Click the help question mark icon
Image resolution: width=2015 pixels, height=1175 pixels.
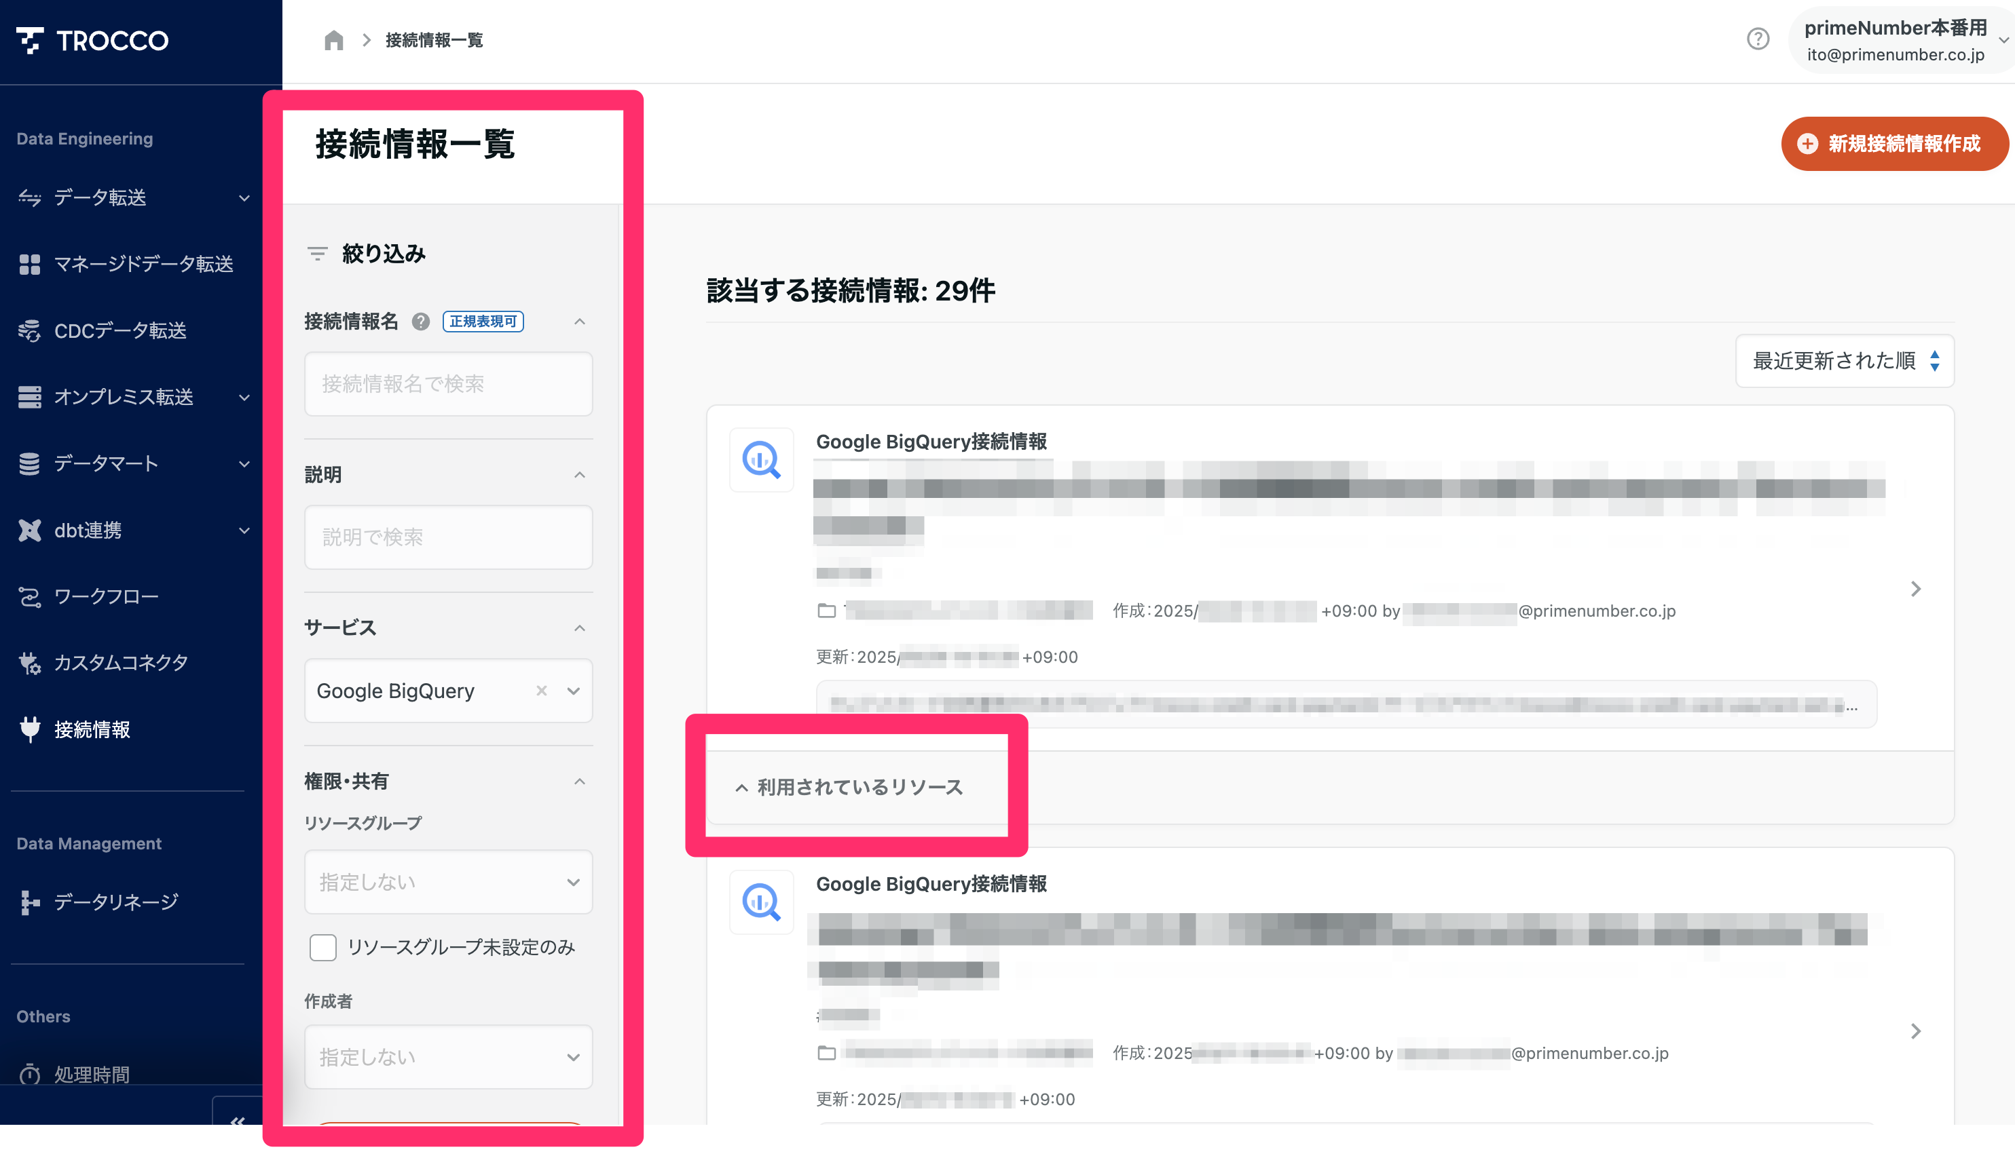coord(1758,39)
